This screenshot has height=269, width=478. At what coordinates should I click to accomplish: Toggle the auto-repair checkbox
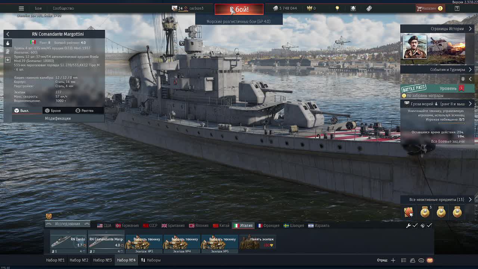pyautogui.click(x=415, y=226)
